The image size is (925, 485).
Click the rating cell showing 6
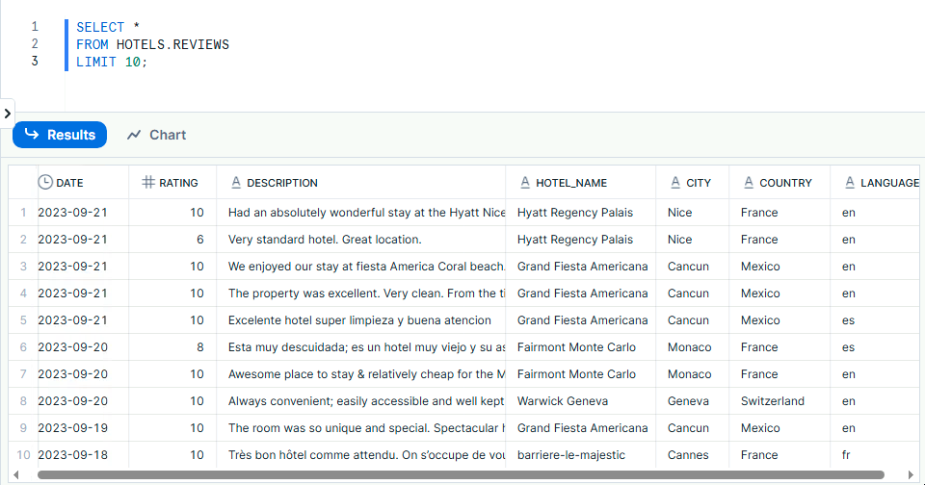pos(198,240)
